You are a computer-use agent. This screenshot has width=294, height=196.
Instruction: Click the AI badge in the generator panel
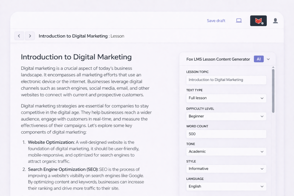point(259,59)
